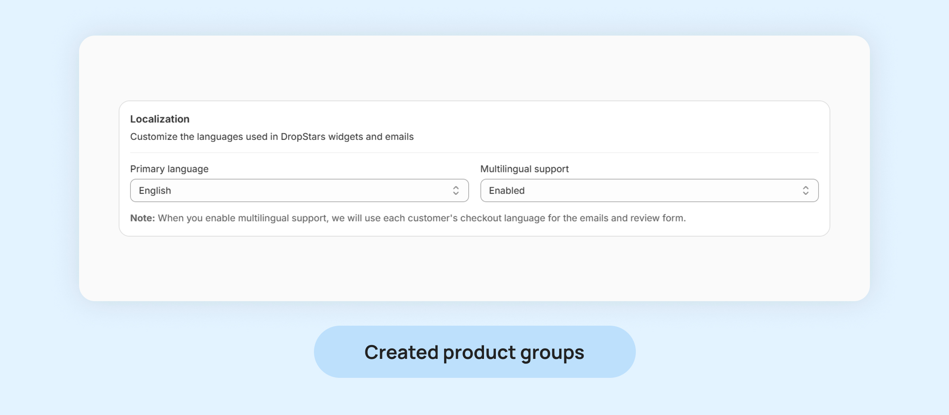The width and height of the screenshot is (949, 415).
Task: Click the Customize the languages description text
Action: tap(272, 137)
